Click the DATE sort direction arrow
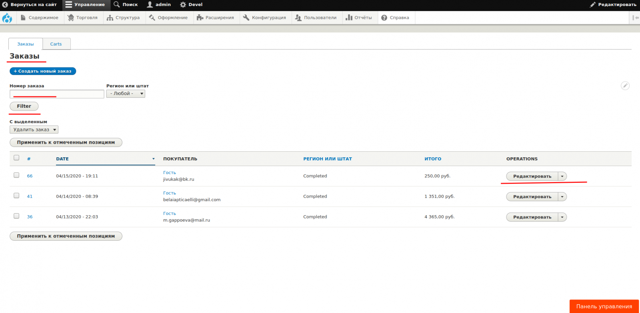The height and width of the screenshot is (313, 640). [x=153, y=159]
